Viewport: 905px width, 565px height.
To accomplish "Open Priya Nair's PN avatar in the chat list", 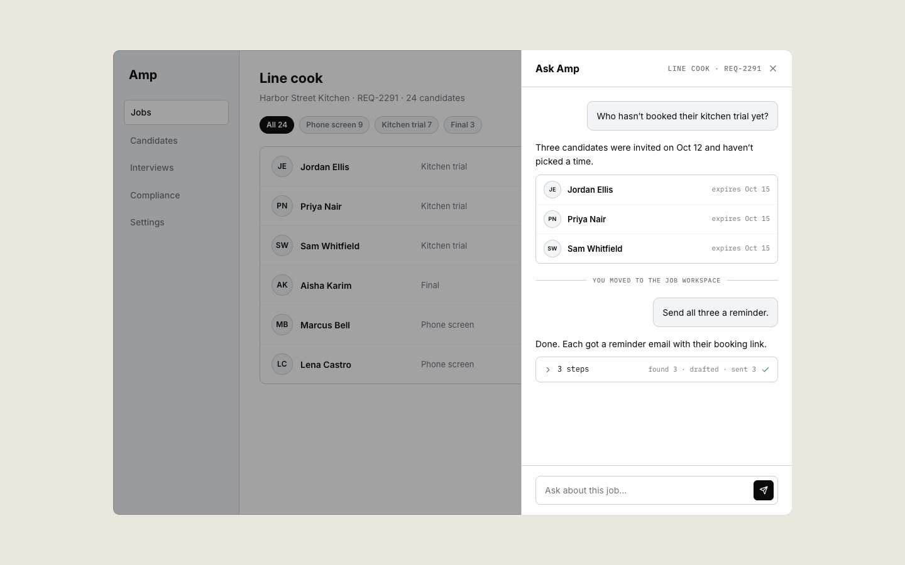I will pos(552,219).
